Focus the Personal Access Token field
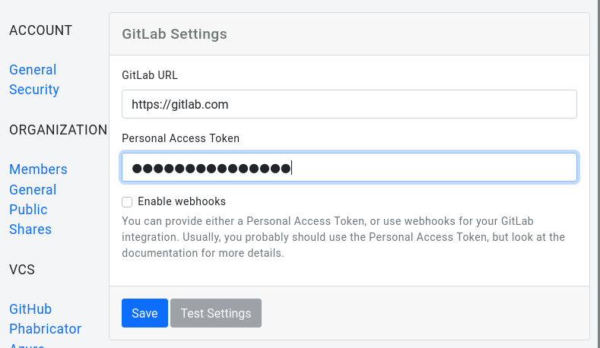Image resolution: width=600 pixels, height=348 pixels. [x=349, y=168]
